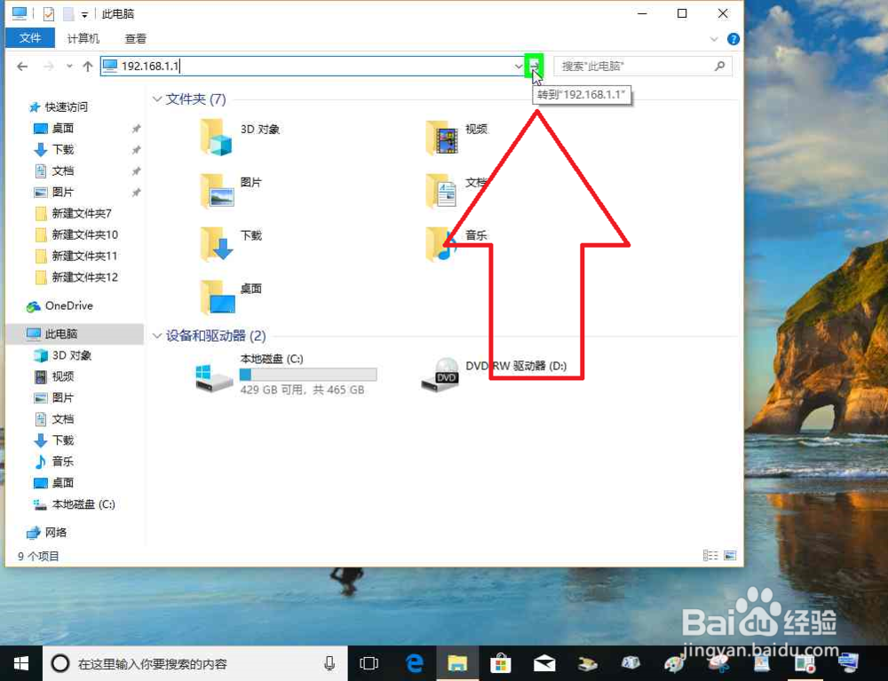This screenshot has width=888, height=681.
Task: Open 文档 under Quick Access
Action: tap(63, 171)
